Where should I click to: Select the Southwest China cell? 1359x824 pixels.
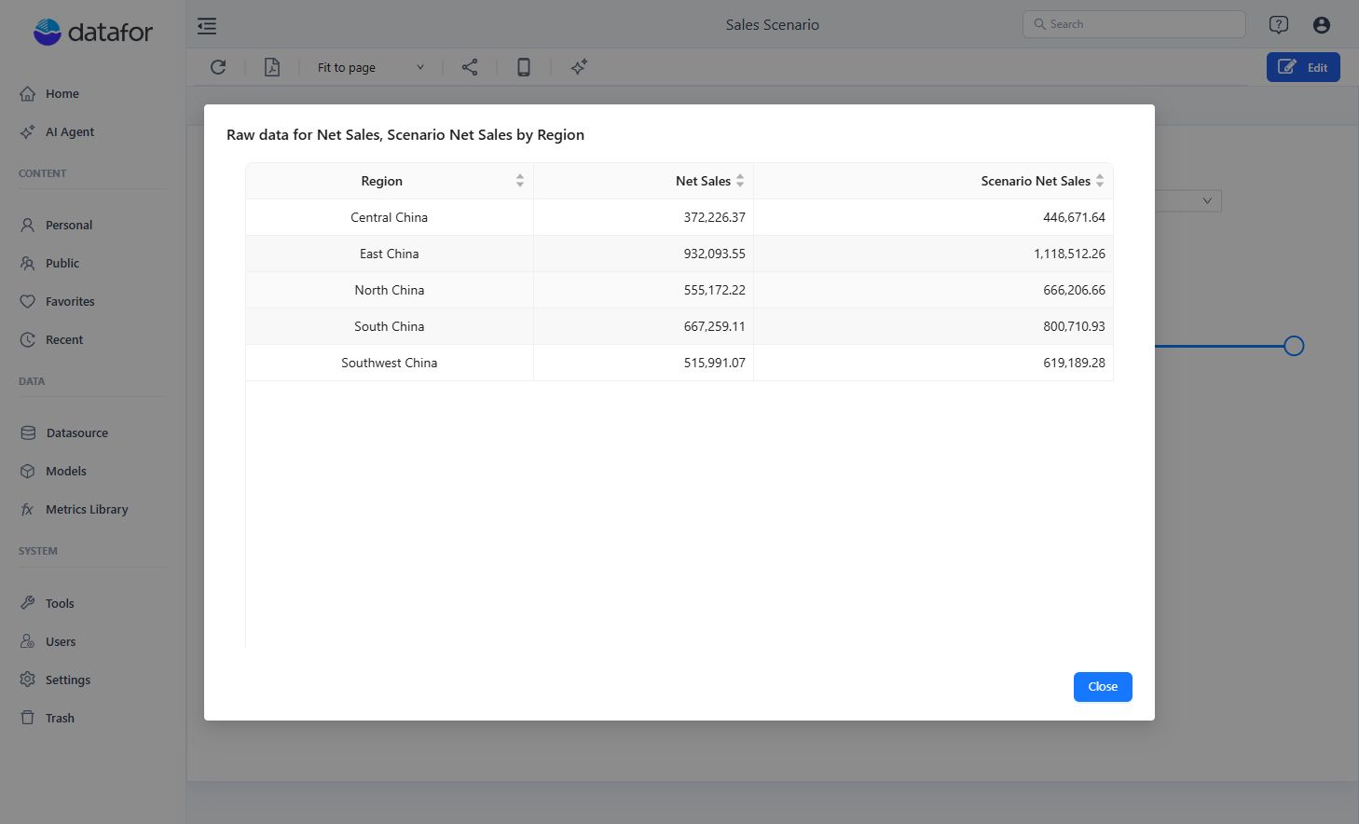(x=390, y=363)
